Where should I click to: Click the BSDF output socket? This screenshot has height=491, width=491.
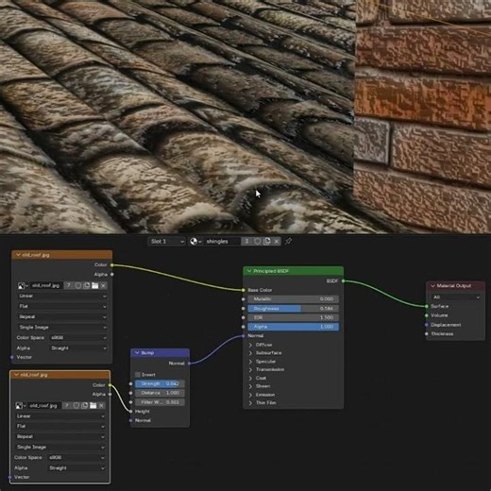point(343,281)
